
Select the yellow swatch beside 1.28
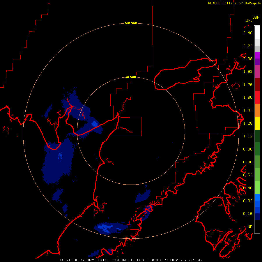(x=257, y=123)
